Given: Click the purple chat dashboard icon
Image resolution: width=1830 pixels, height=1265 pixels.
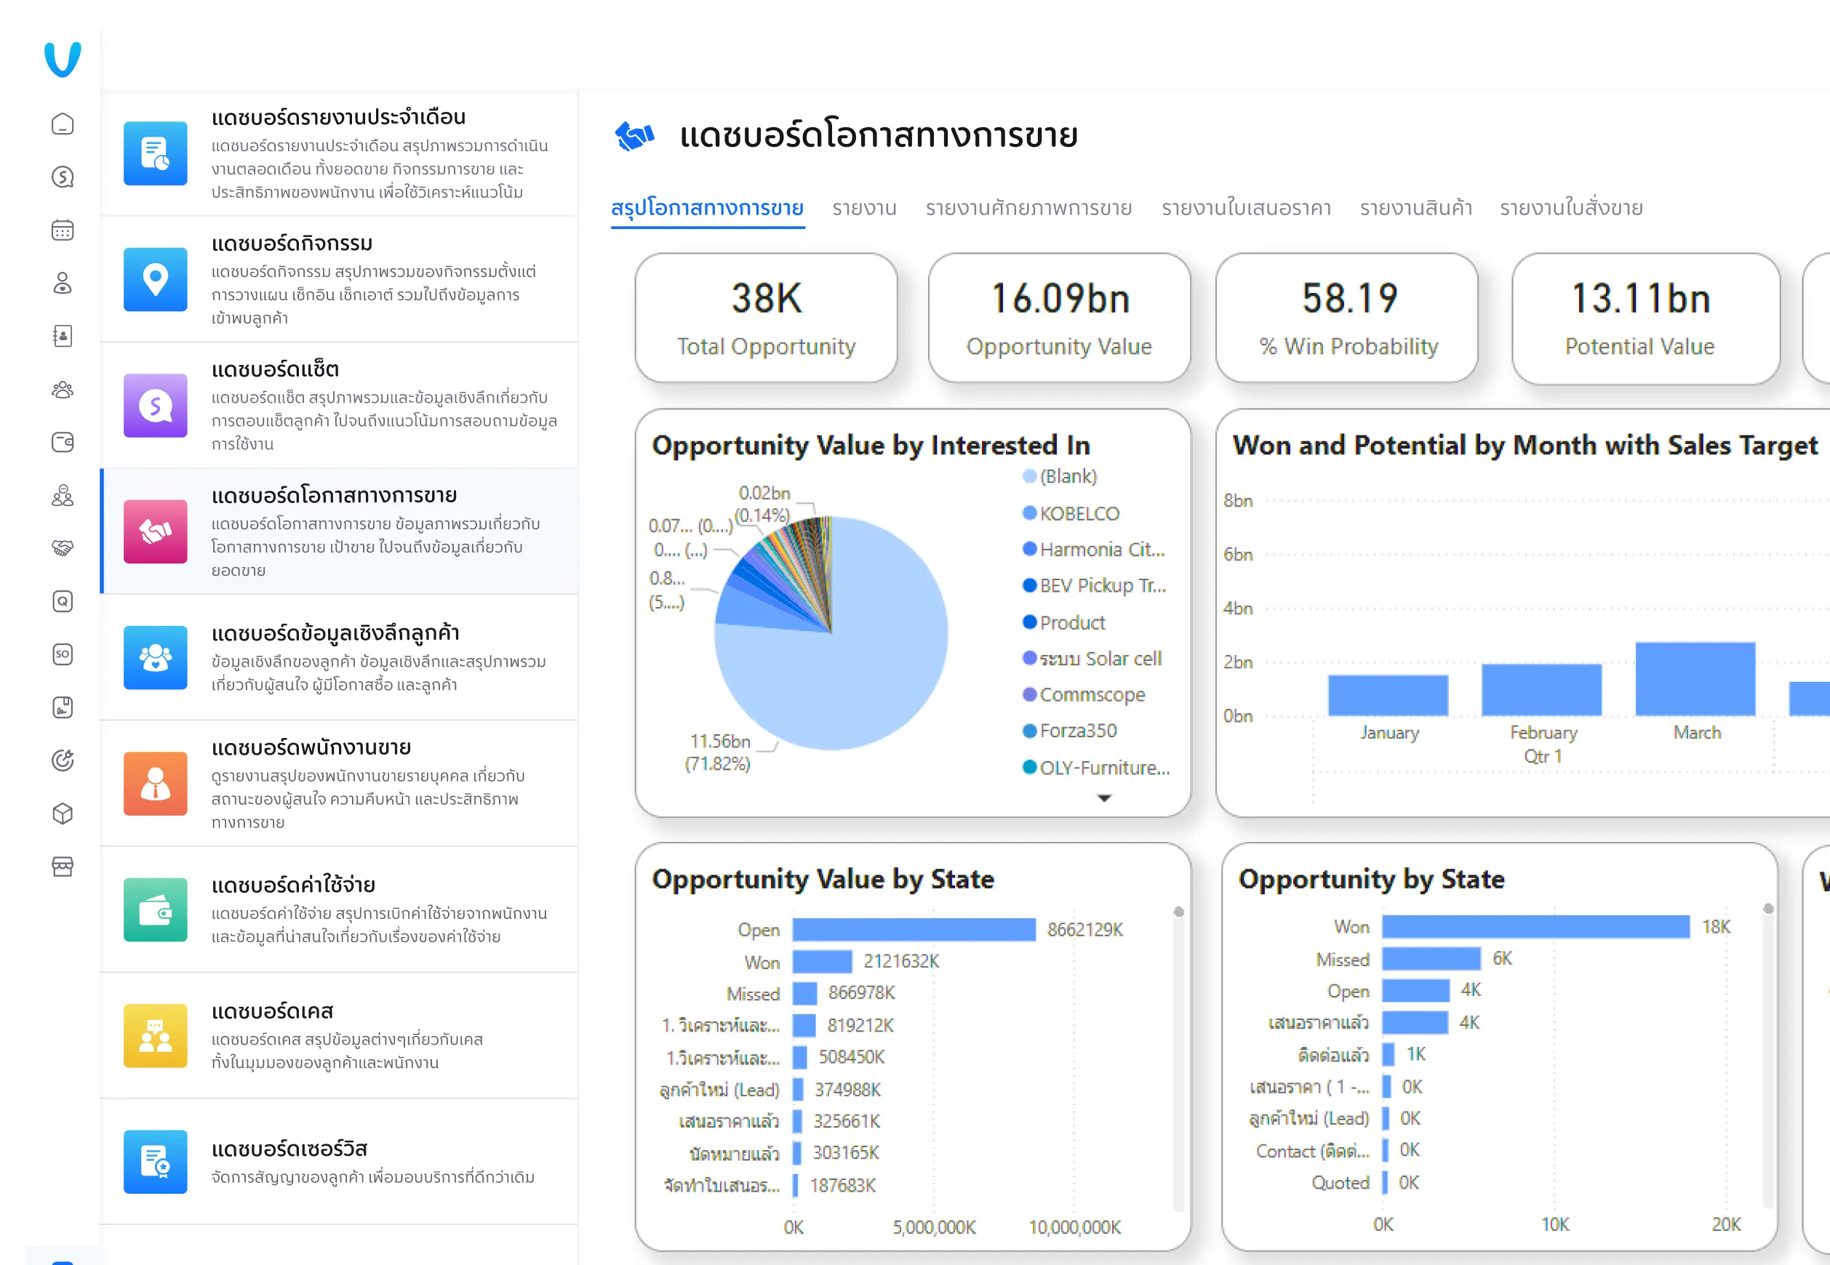Looking at the screenshot, I should (x=156, y=405).
